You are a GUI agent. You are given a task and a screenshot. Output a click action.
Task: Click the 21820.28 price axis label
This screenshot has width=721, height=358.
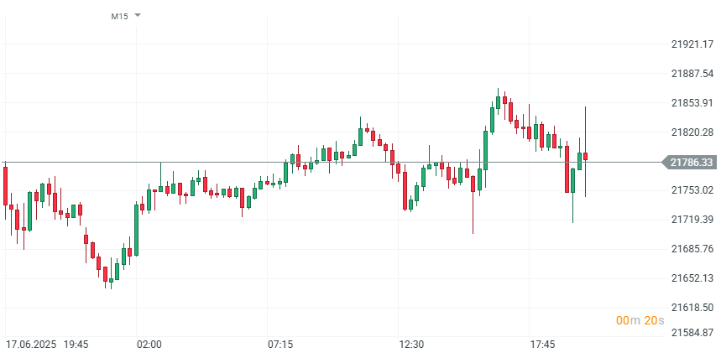[x=692, y=132]
